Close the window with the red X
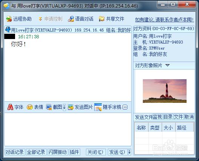The height and width of the screenshot is (161, 199). coord(187,5)
